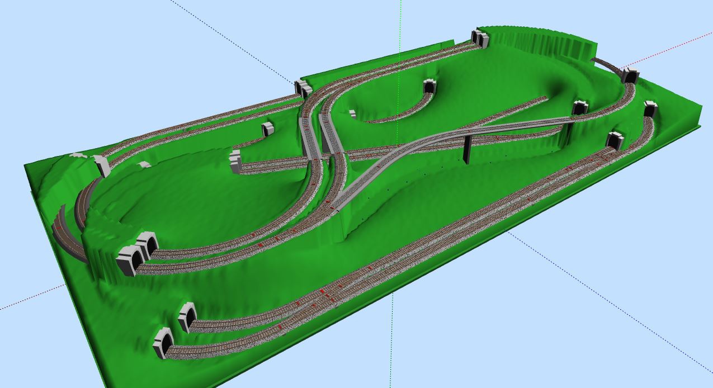The width and height of the screenshot is (713, 388).
Task: Click the rightmost tunnel portal near the board edge
Action: coord(649,108)
